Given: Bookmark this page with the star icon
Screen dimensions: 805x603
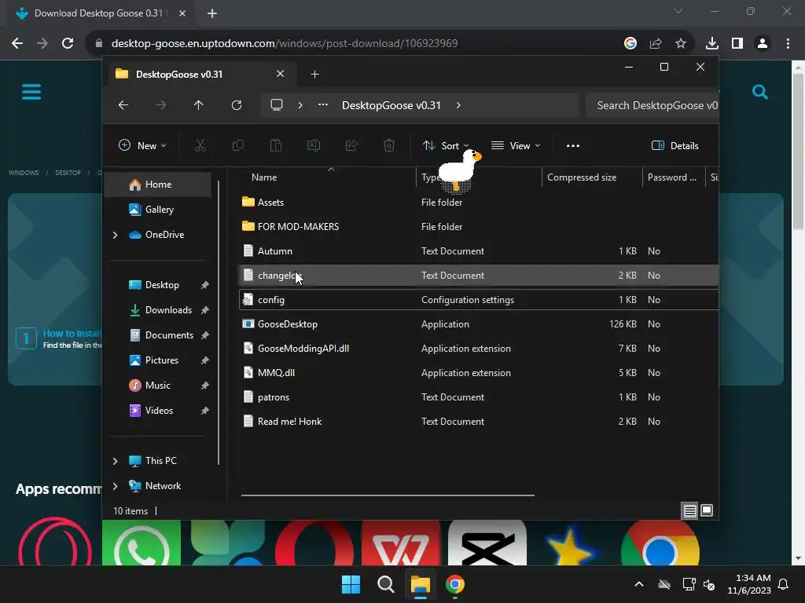Looking at the screenshot, I should 681,44.
